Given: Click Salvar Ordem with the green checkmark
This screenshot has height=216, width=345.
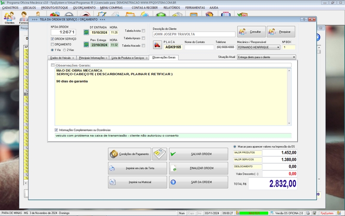Looking at the screenshot, I should click(198, 154).
